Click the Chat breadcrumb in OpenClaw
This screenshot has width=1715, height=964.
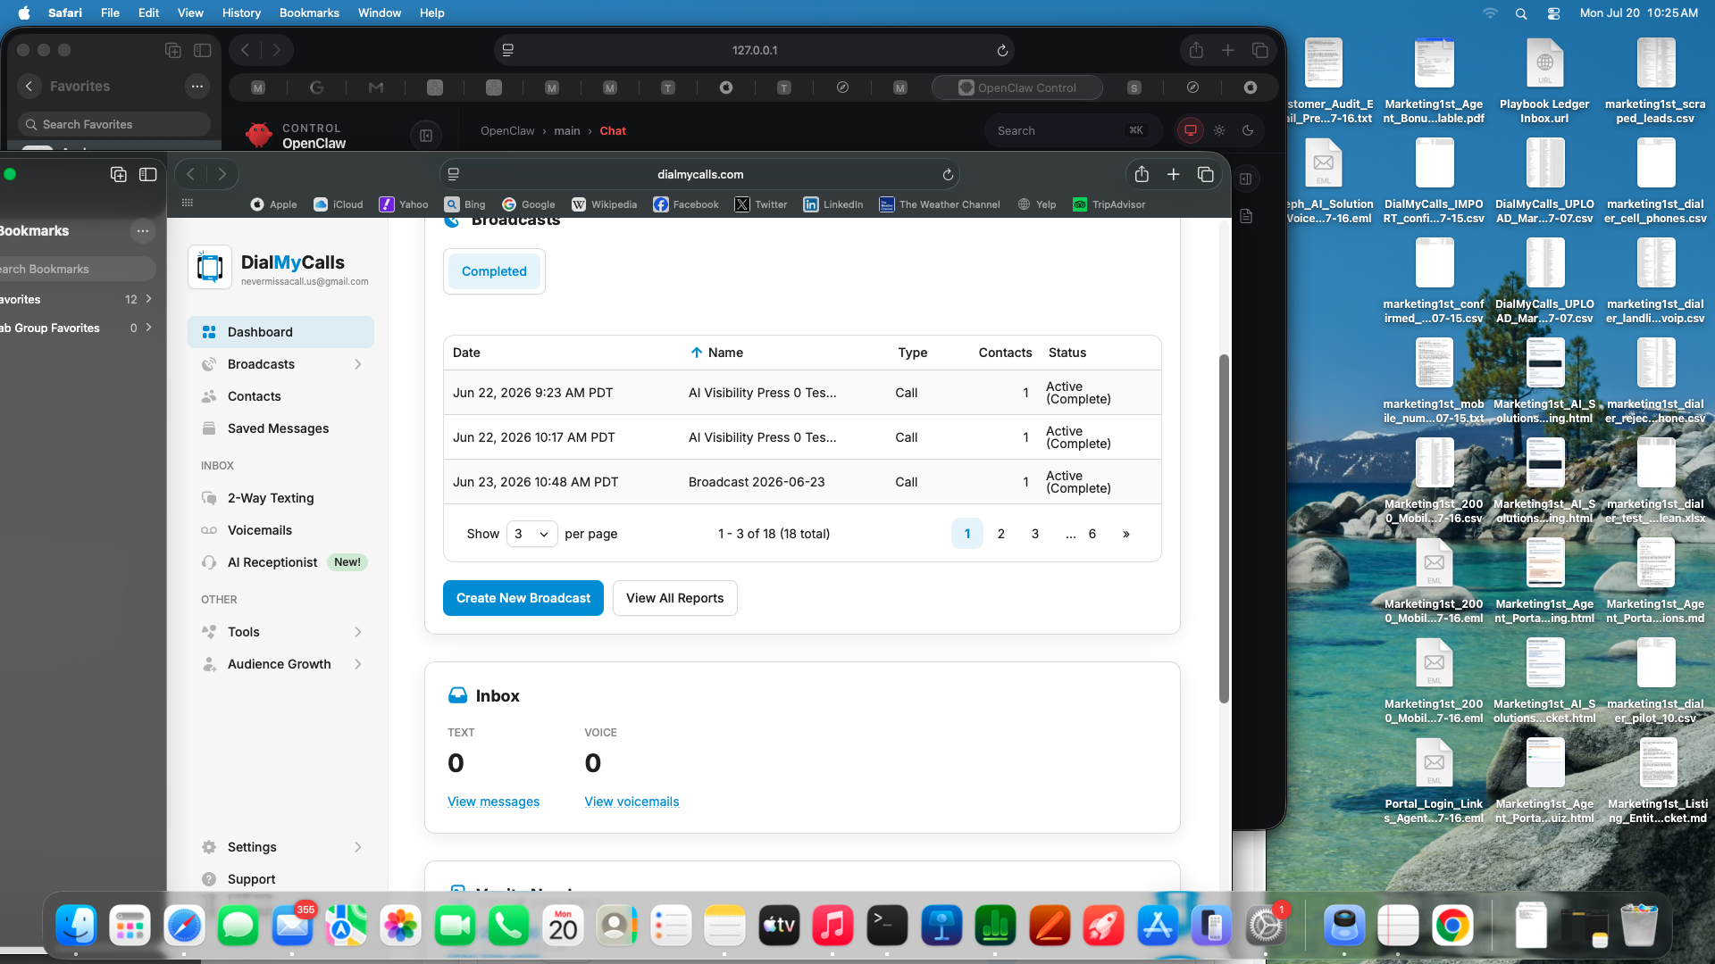pyautogui.click(x=613, y=131)
